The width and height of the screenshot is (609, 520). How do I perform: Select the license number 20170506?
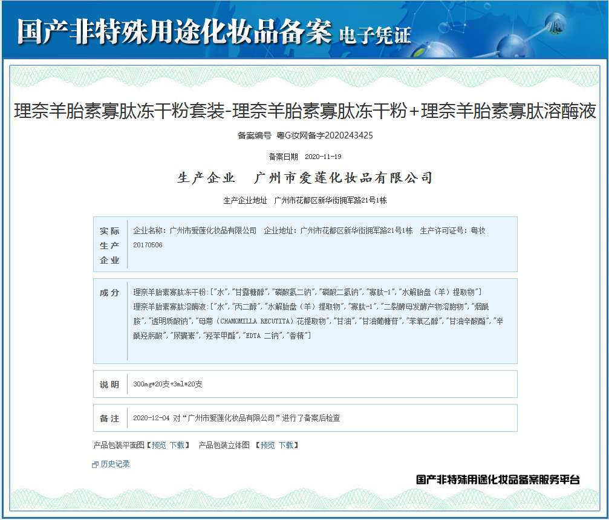148,245
